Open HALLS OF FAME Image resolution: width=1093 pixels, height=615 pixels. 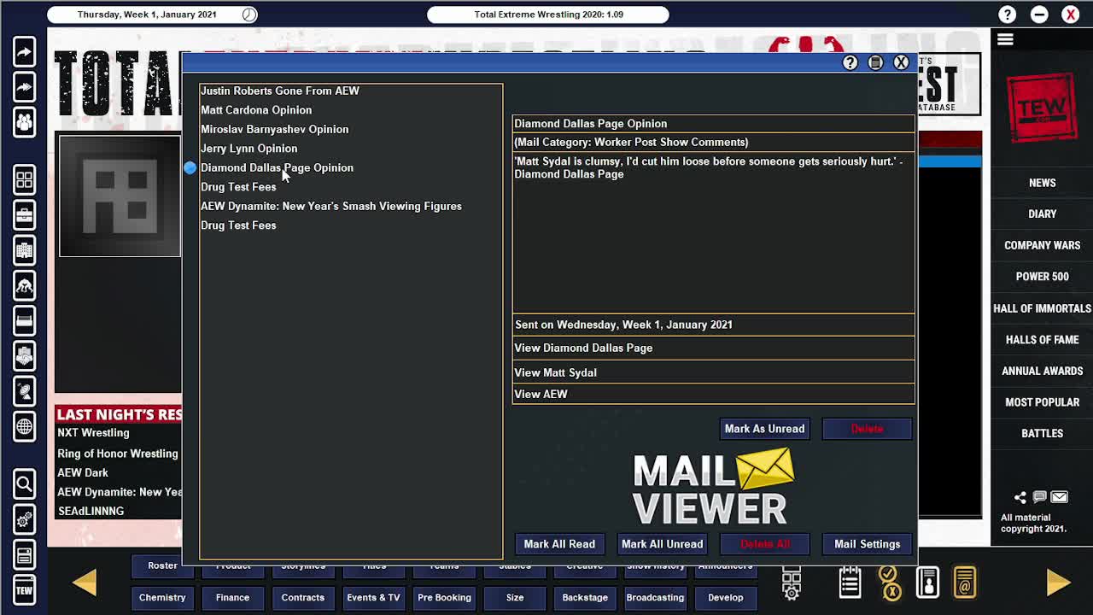pos(1042,340)
